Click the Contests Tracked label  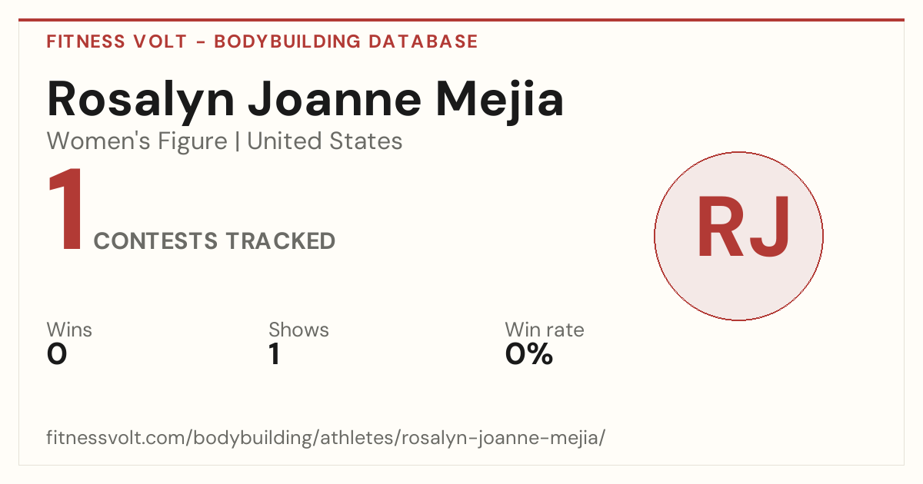[215, 241]
